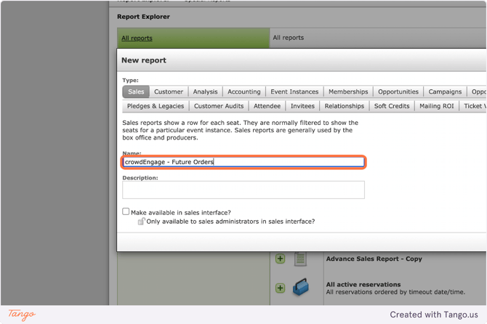Select the Customer Audits report type

(x=219, y=106)
